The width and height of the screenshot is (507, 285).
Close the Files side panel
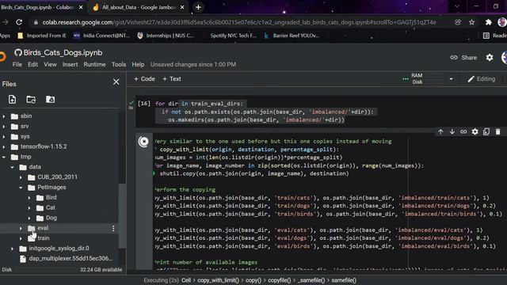click(x=116, y=82)
